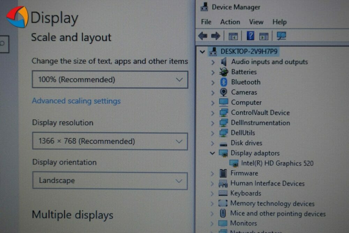Screen dimensions: 349x233
Task: Collapse the DESKTOP-2V9H7P9 root node
Action: coord(202,52)
